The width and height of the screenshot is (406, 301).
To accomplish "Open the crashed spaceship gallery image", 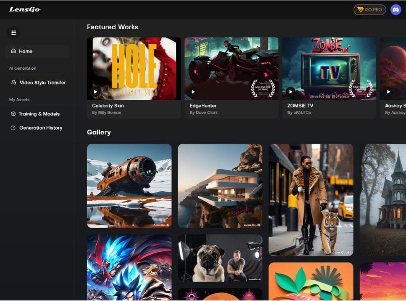I will coord(129,186).
